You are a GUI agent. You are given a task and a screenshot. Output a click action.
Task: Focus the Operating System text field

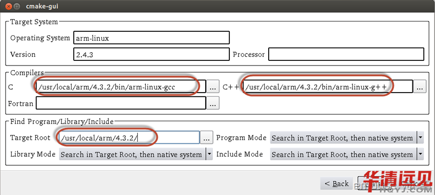[x=151, y=38]
